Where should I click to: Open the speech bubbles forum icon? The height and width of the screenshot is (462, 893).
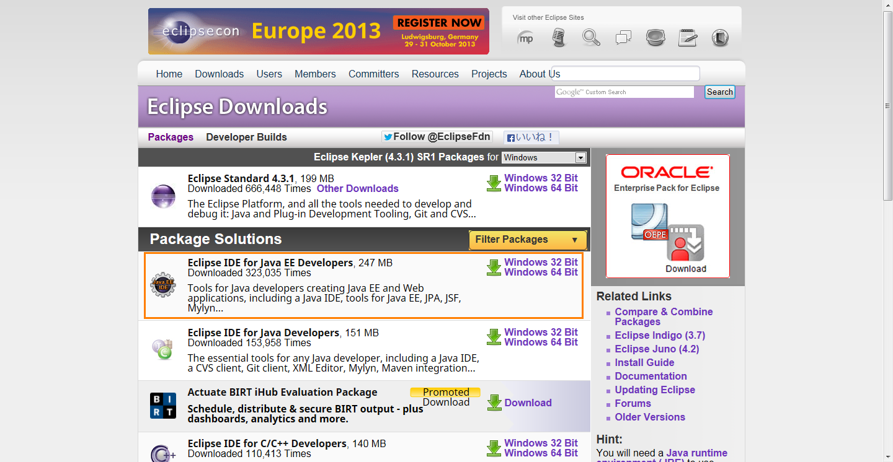(x=623, y=38)
